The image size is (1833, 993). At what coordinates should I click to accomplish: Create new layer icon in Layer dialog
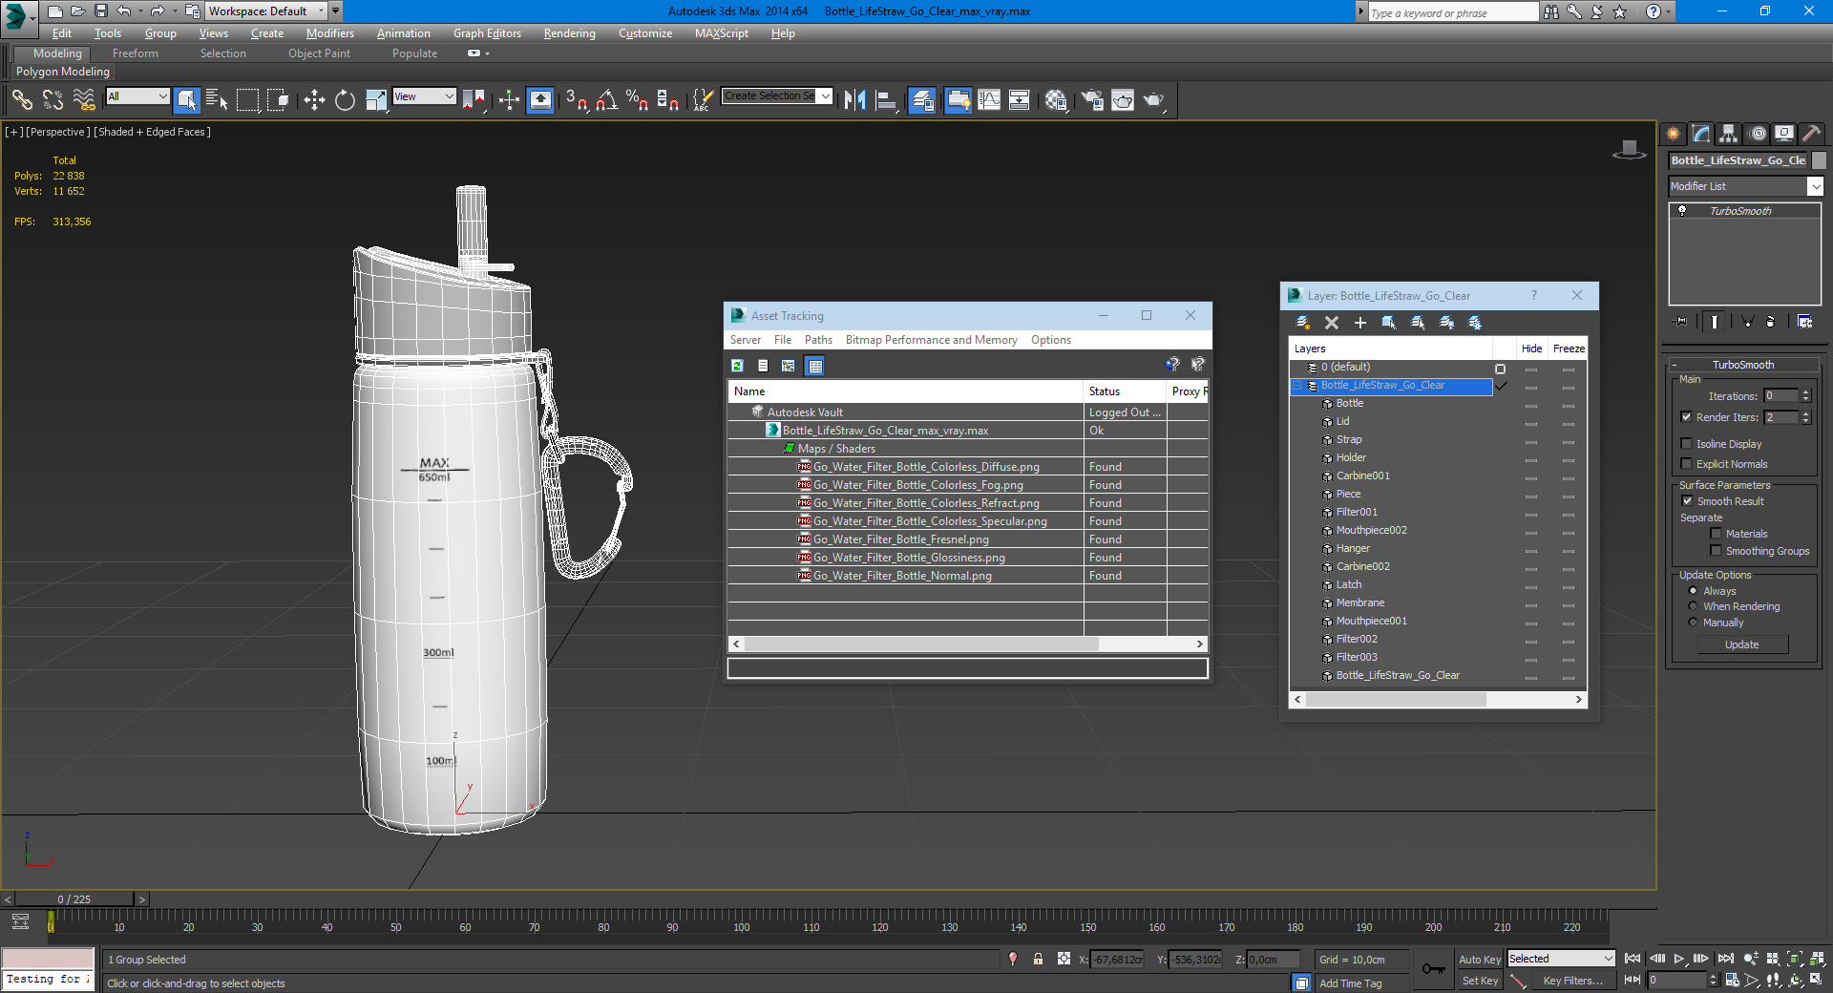point(1302,323)
